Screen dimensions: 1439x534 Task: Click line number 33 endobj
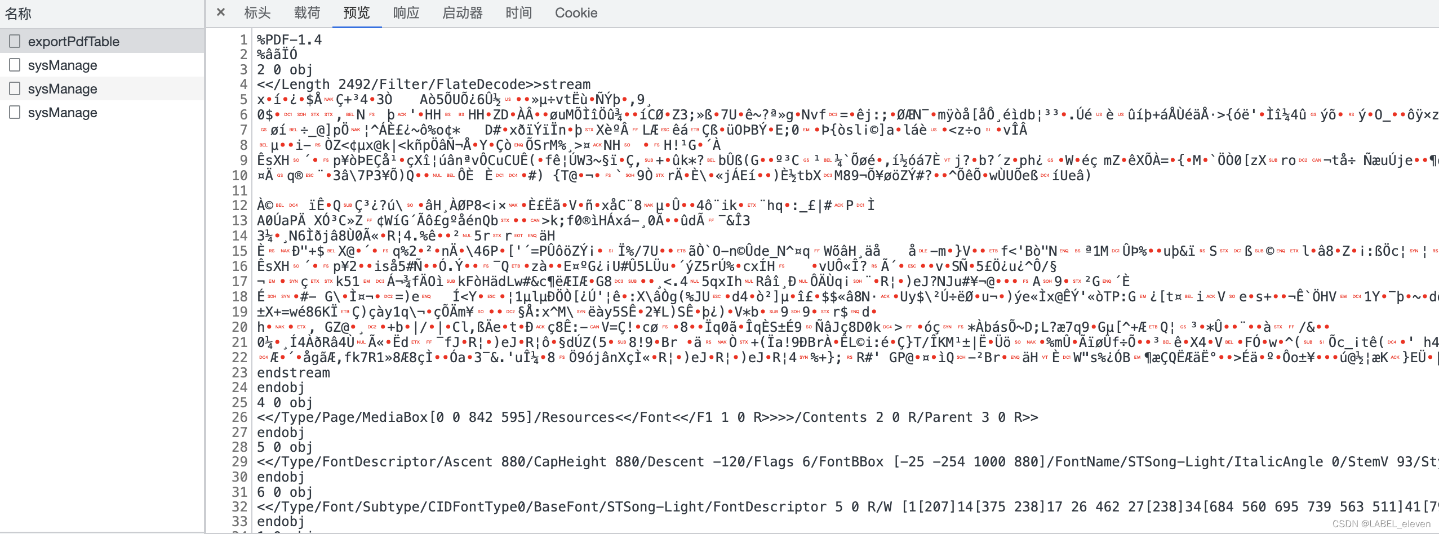[281, 522]
